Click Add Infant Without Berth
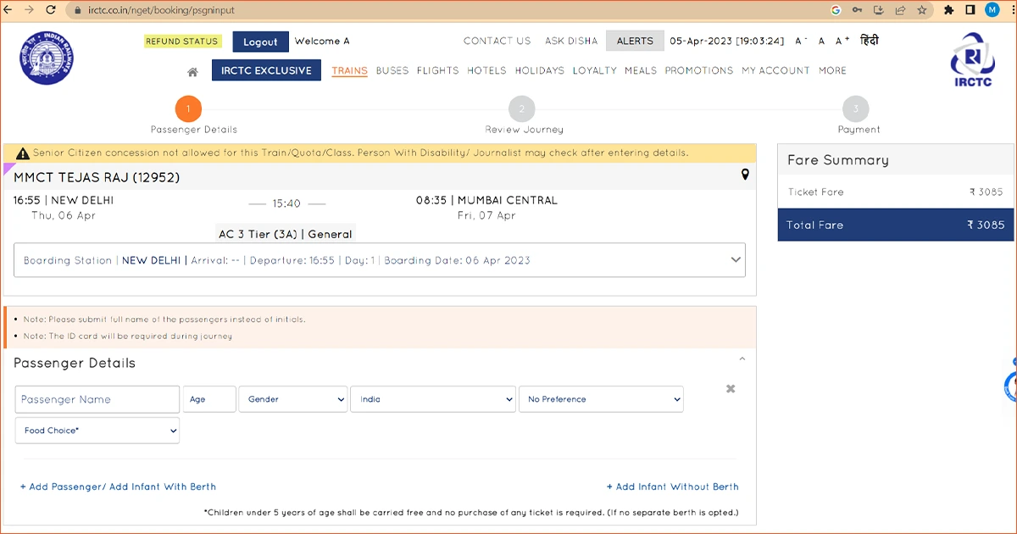This screenshot has height=534, width=1017. coord(673,487)
